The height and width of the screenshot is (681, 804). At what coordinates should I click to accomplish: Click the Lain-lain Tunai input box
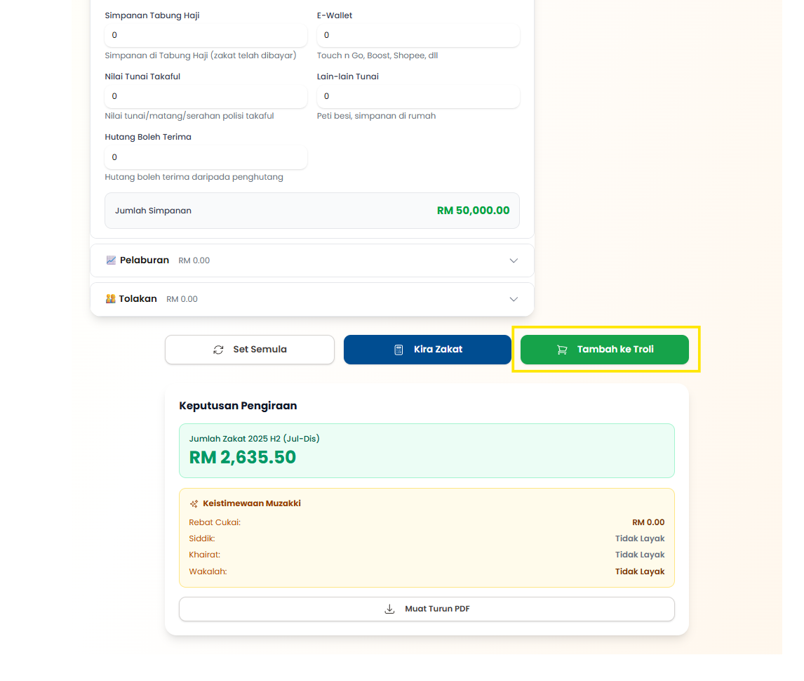pyautogui.click(x=418, y=96)
